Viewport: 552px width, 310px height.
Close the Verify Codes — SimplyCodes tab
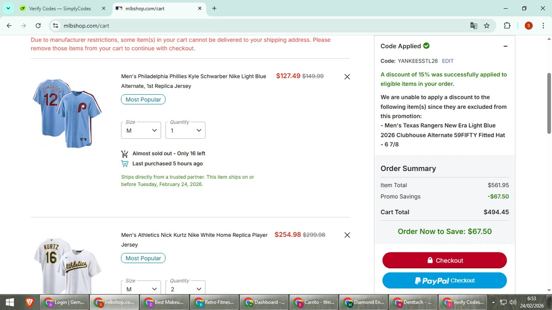coord(103,8)
